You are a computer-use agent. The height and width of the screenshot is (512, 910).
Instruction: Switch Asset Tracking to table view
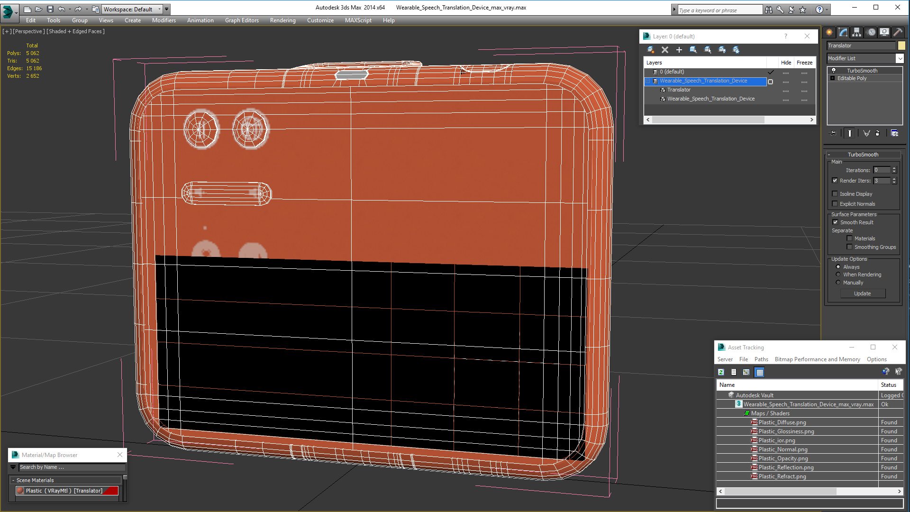pos(760,372)
